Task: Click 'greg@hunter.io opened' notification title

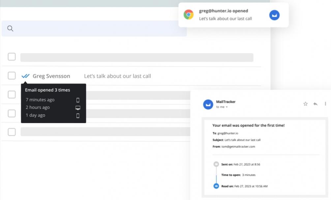Action: point(223,11)
